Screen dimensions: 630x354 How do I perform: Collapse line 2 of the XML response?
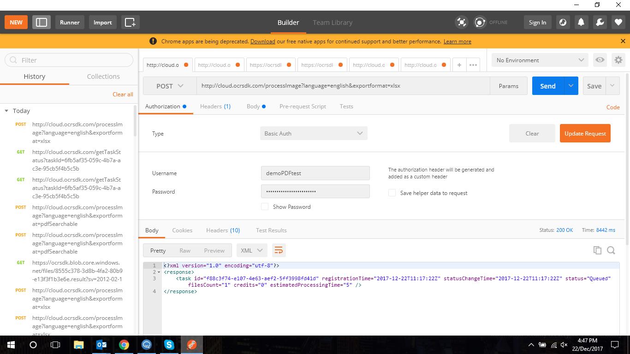coord(158,272)
